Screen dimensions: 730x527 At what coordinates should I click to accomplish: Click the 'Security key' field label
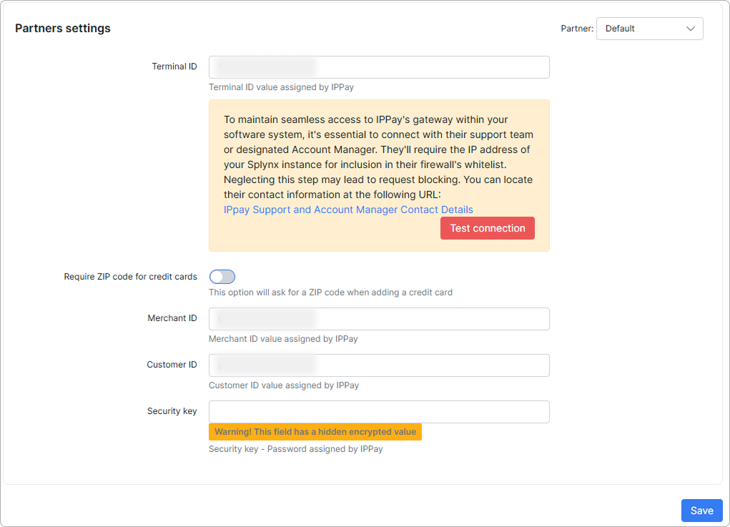click(172, 411)
